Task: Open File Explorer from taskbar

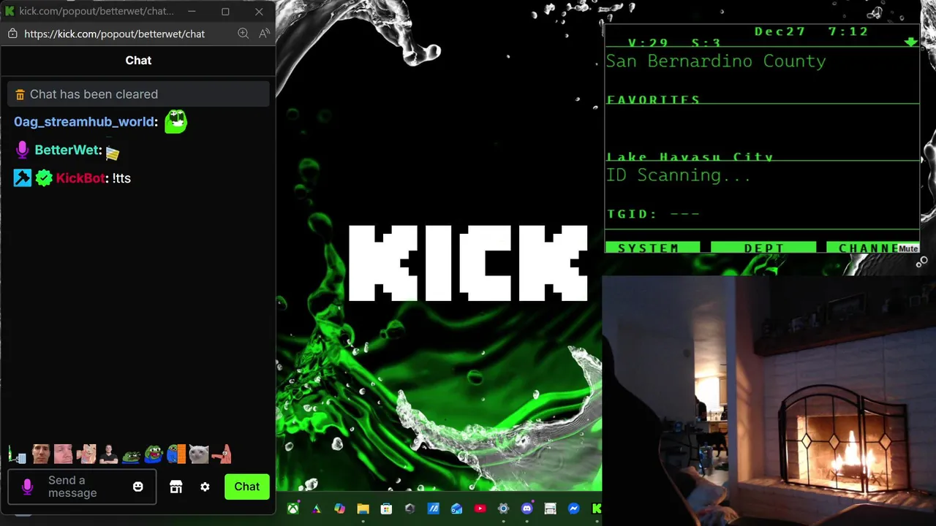Action: [363, 508]
